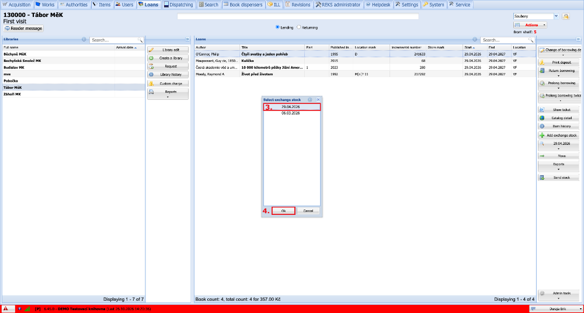Open the Items tab
This screenshot has height=313, width=584.
point(101,5)
